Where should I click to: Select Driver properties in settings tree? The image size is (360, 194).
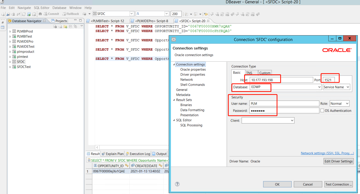(193, 75)
